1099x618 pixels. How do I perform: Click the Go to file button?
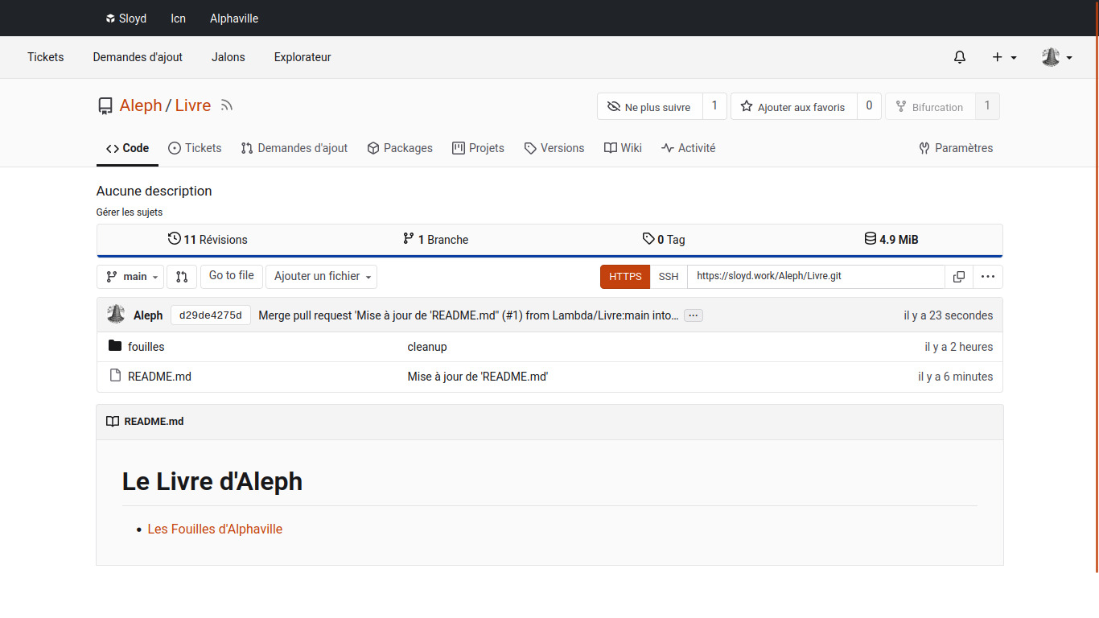231,276
